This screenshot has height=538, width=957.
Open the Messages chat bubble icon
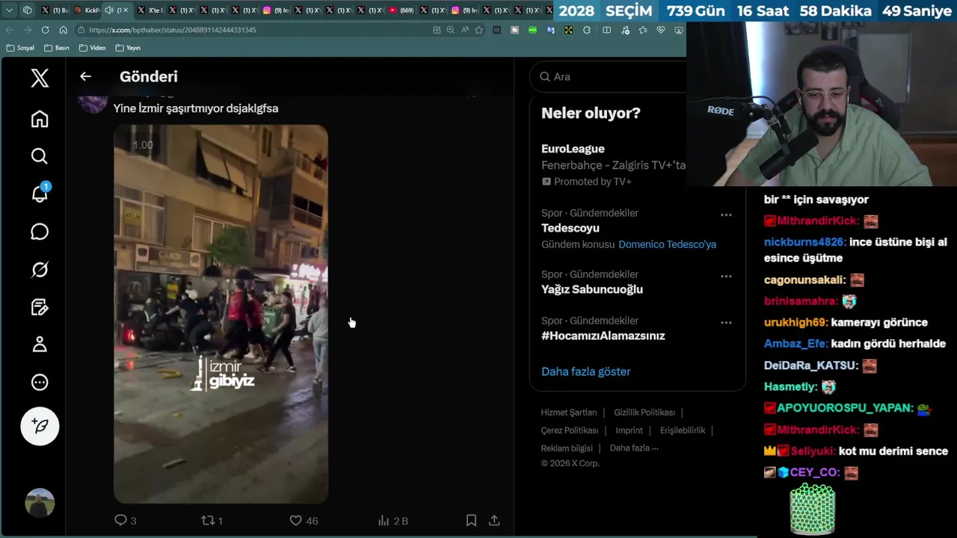[x=40, y=232]
